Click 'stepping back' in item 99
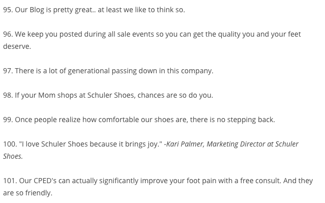Screen dimensions: 325x203 pos(251,120)
